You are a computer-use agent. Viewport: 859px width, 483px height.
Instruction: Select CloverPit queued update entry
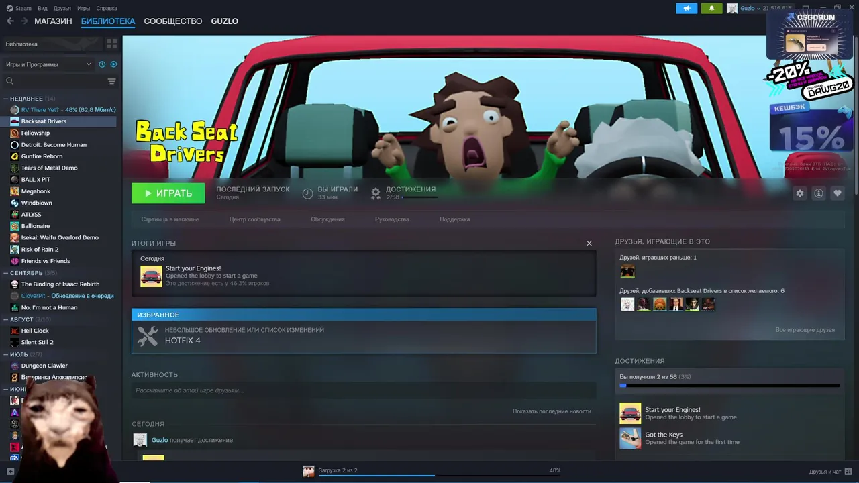click(x=58, y=296)
